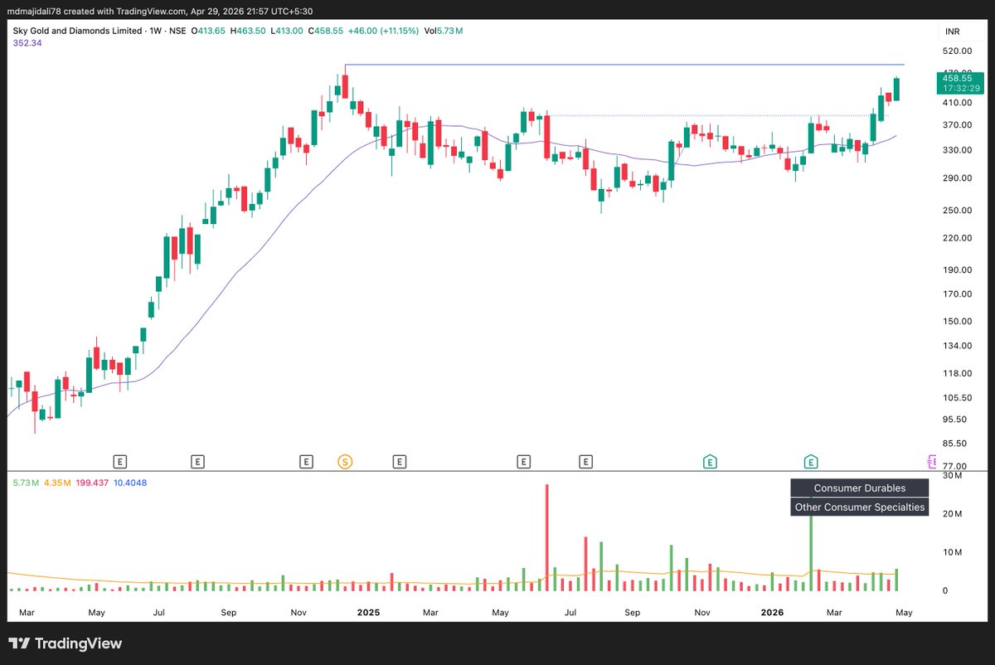The height and width of the screenshot is (665, 995).
Task: Click the 85.50 price axis label
Action: (956, 444)
